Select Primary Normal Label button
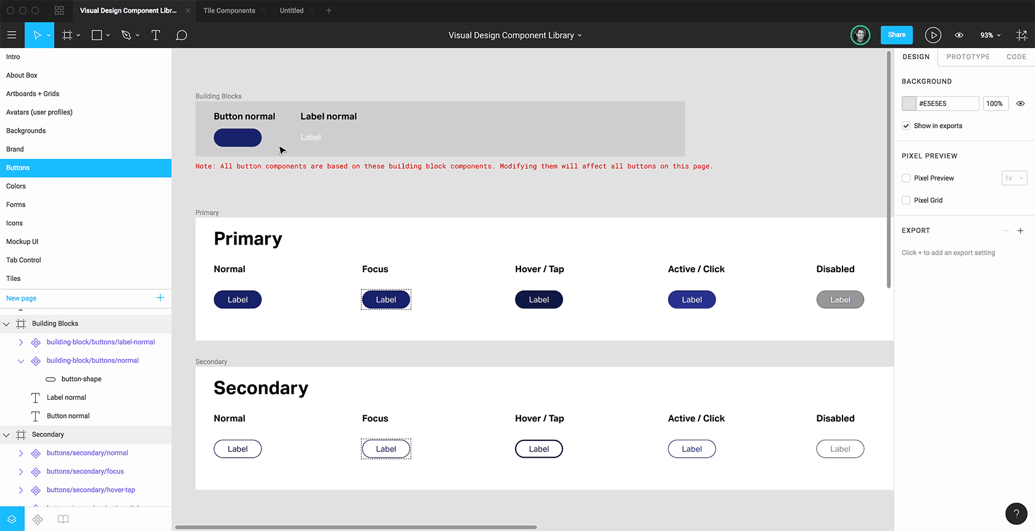The image size is (1035, 531). [x=237, y=300]
